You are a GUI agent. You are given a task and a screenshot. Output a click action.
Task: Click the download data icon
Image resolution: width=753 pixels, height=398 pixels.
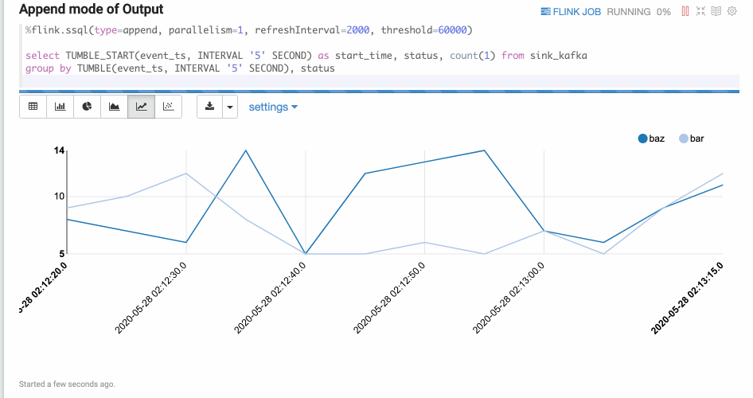coord(210,107)
